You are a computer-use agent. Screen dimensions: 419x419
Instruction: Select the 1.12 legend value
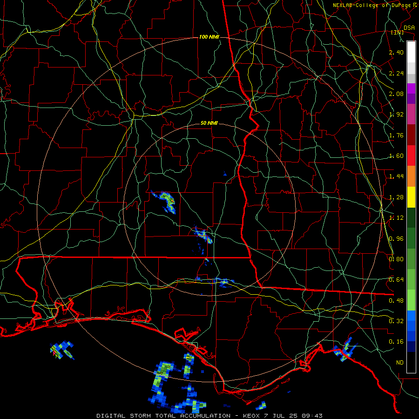pyautogui.click(x=396, y=218)
